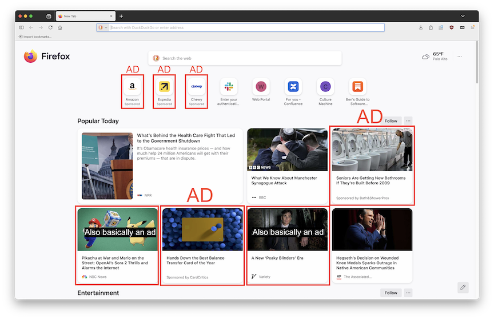Open the DuckDuckGo search engine dropdown
Viewport: 494px width, 319px height.
click(103, 27)
